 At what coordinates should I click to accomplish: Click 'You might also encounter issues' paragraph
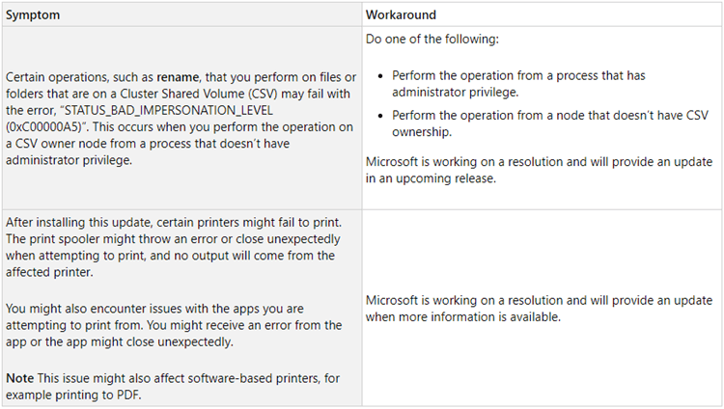[174, 325]
